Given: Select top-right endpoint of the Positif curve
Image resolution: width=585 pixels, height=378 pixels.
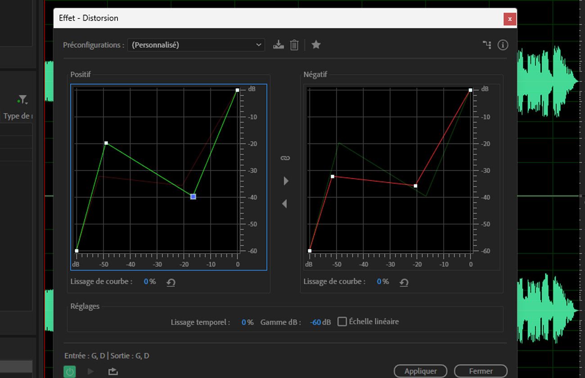Looking at the screenshot, I should pos(237,90).
